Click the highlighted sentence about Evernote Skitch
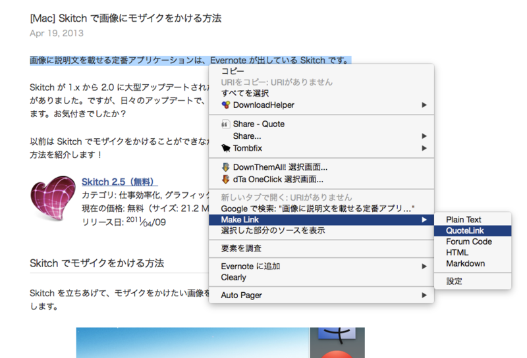 click(x=190, y=61)
